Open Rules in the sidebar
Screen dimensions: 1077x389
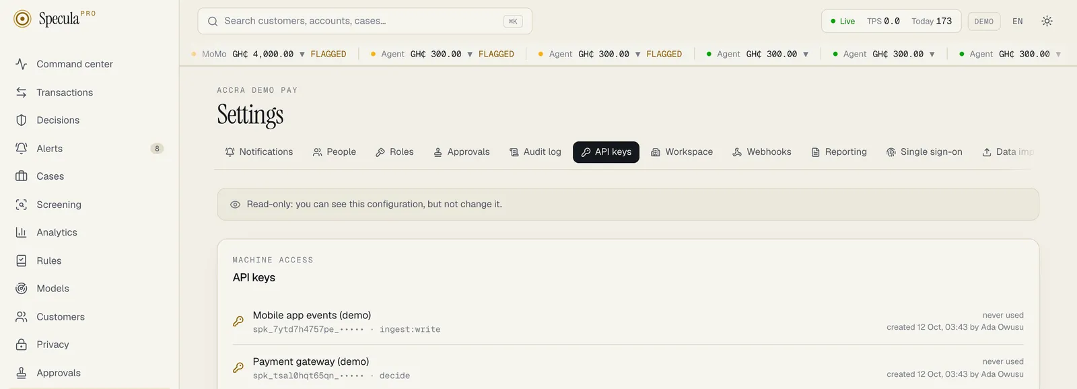90,260
